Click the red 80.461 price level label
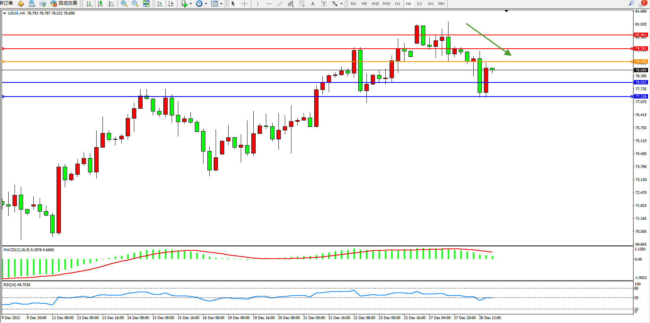Screen dimensions: 650x323 pos(641,35)
